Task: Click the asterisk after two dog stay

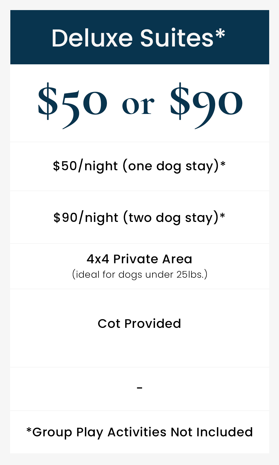Action: [x=222, y=215]
